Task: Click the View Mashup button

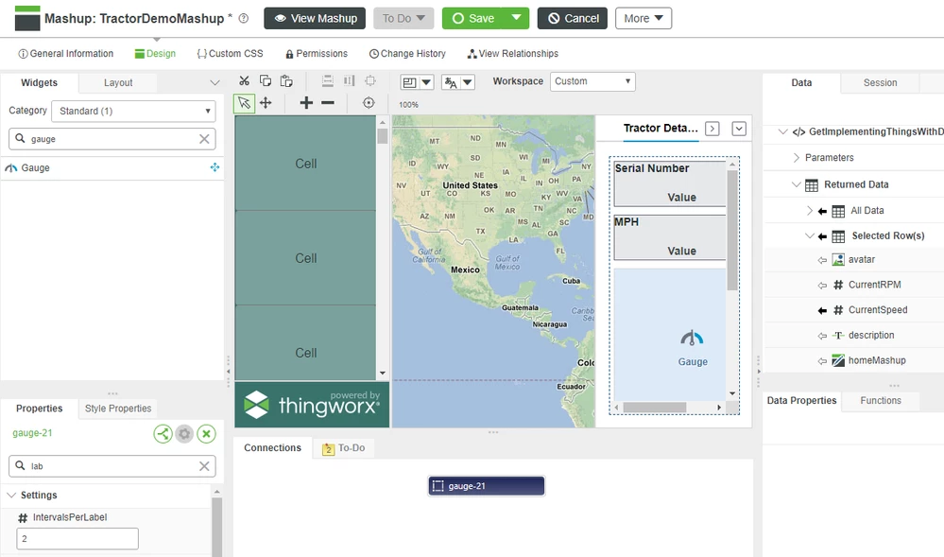Action: coord(315,18)
